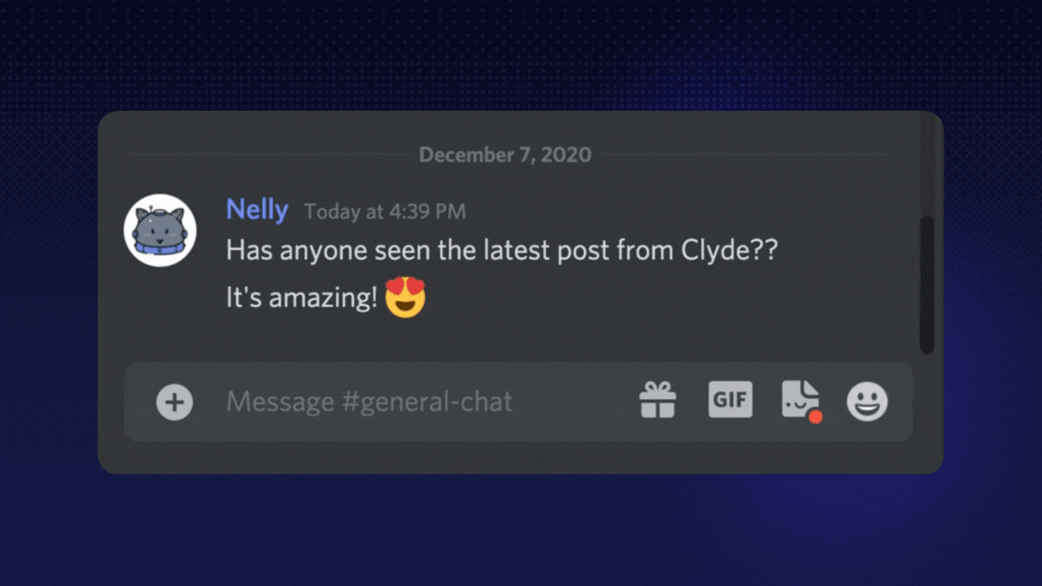
Task: Click the Today at 4:39 PM timestamp
Action: pos(384,212)
